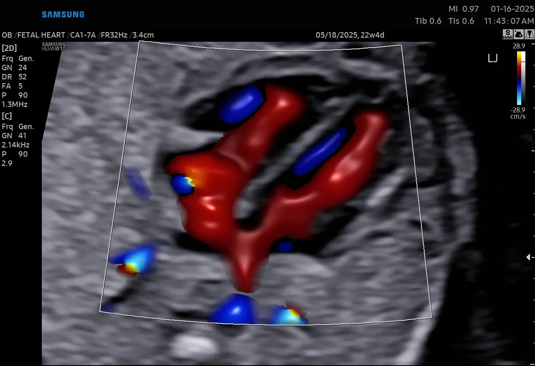This screenshot has height=366, width=535.
Task: Toggle the S-HAR harmonic imaging icon
Action: coord(507,34)
